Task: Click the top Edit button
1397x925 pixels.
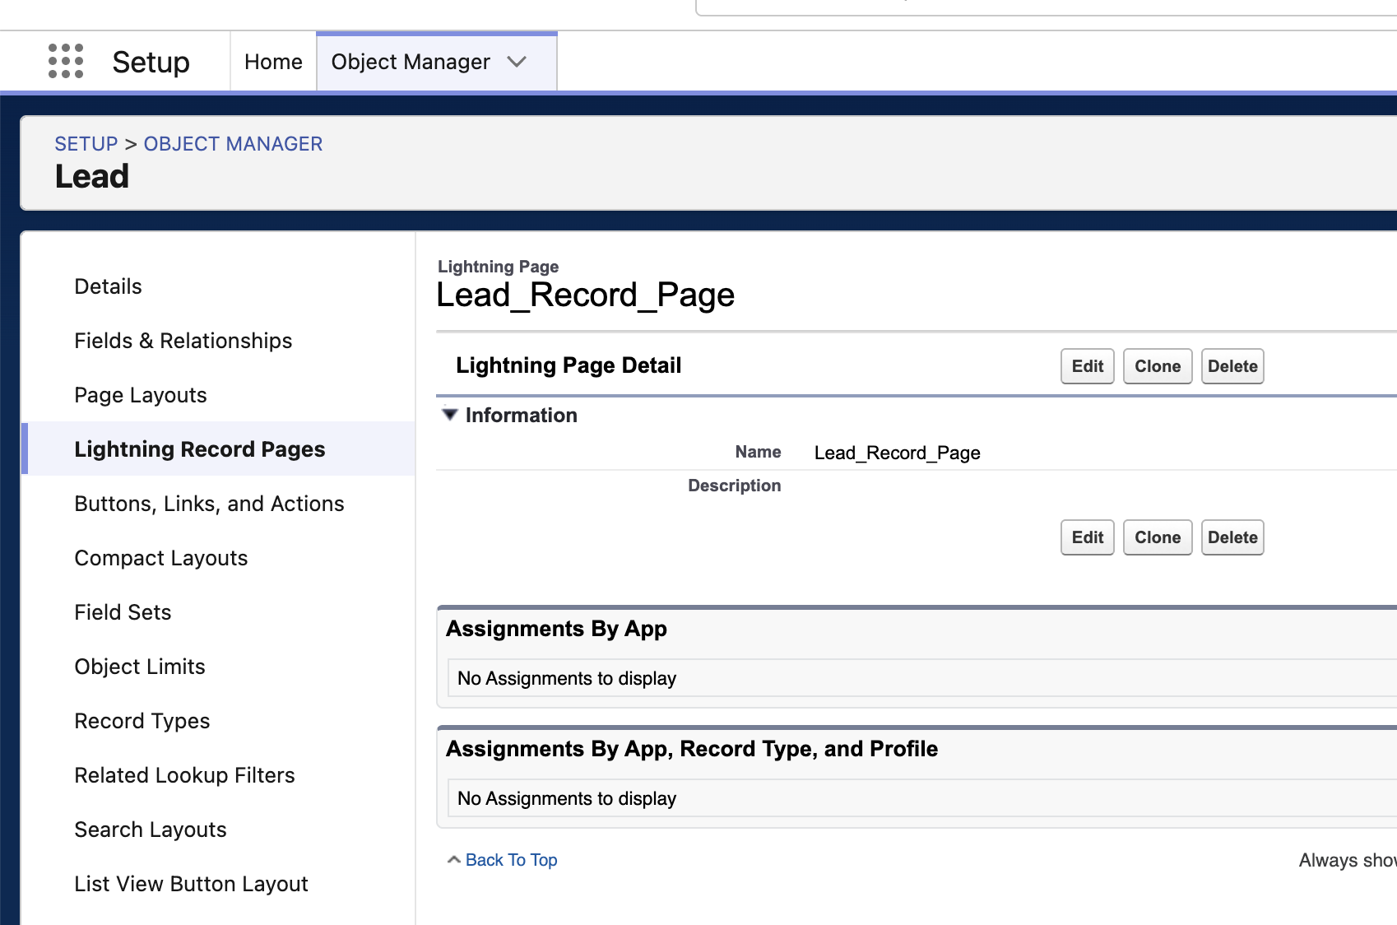Action: (1087, 366)
